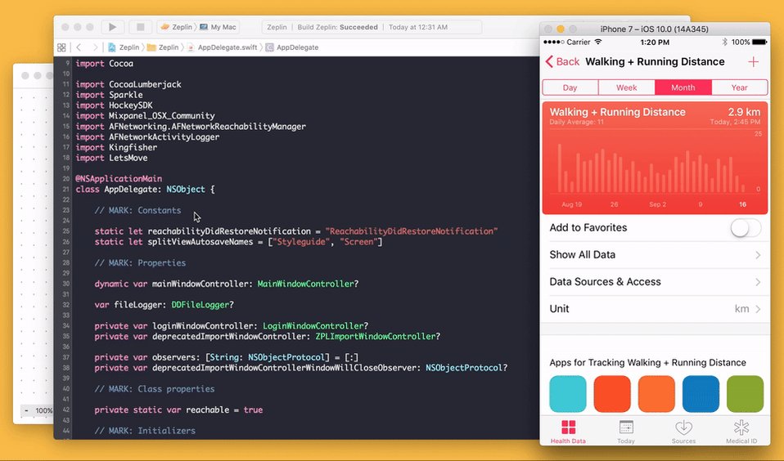Change the Unit km setting
The width and height of the screenshot is (784, 461).
coord(655,309)
